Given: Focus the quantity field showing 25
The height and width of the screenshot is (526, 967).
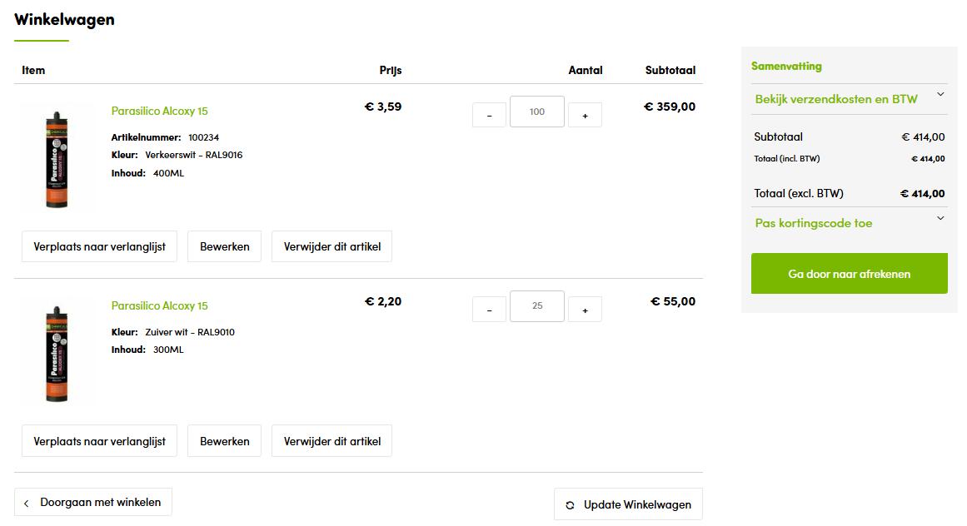Looking at the screenshot, I should [536, 306].
